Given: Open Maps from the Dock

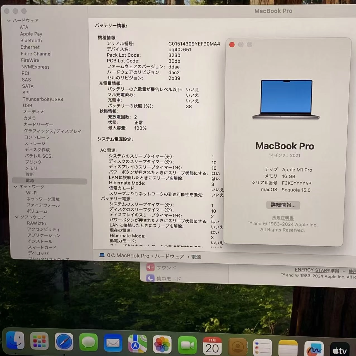Looking at the screenshot, I should (137, 345).
